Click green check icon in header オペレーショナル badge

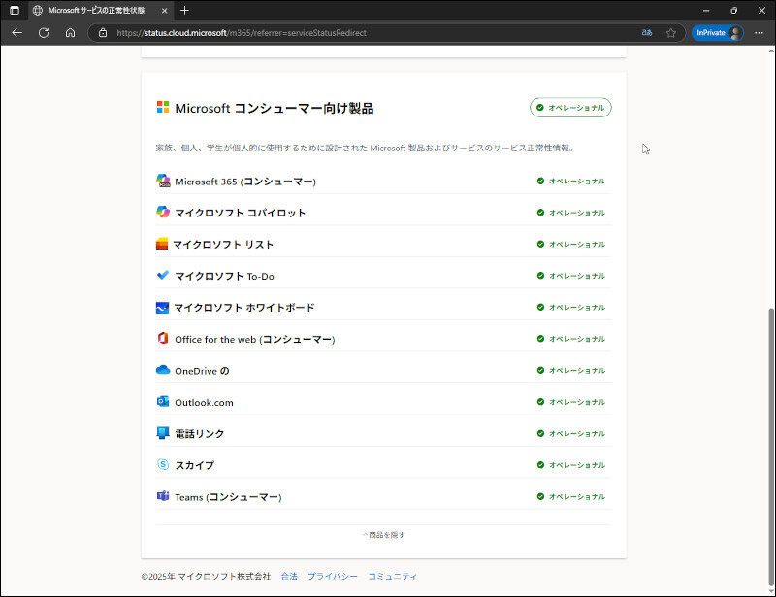coord(540,108)
